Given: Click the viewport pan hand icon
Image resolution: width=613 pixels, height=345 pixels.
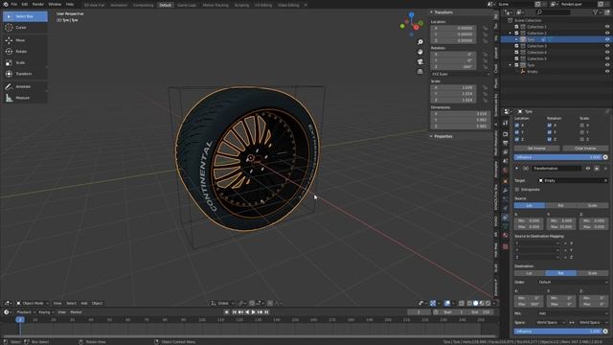Looking at the screenshot, I should 420,52.
